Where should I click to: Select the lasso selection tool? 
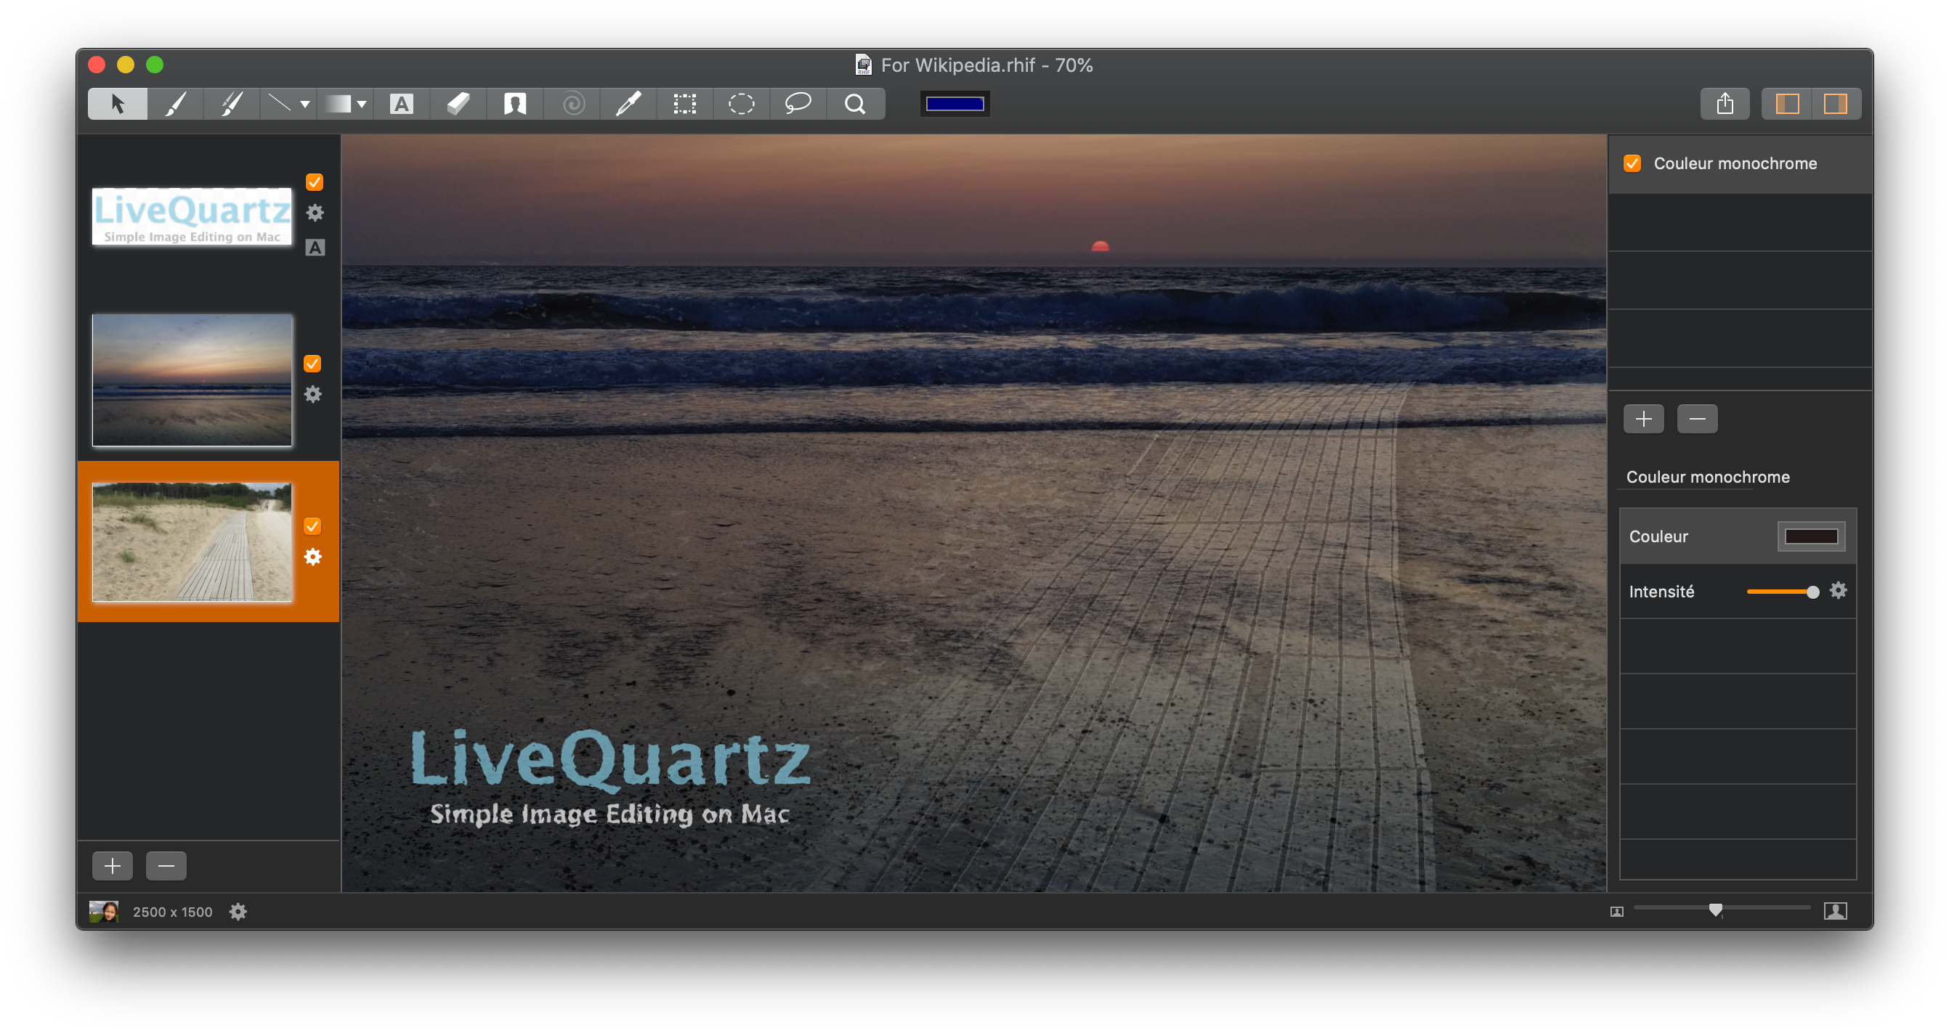pyautogui.click(x=798, y=104)
